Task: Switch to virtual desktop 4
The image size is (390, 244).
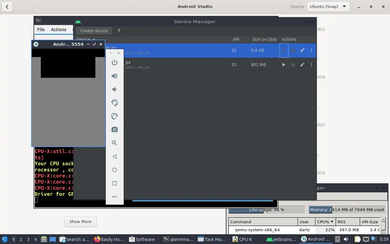Action: click(x=35, y=239)
